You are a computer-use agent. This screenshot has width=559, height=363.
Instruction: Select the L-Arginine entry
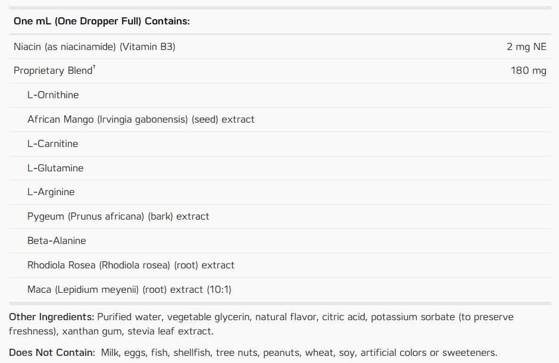[x=51, y=192]
